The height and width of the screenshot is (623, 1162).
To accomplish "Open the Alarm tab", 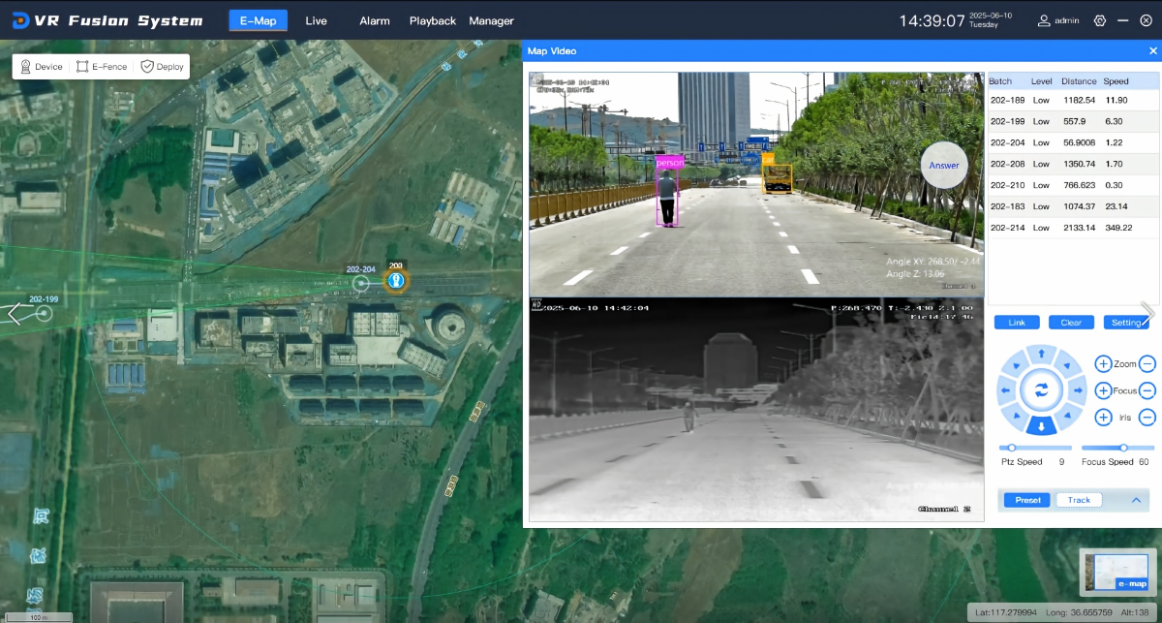I will pos(374,20).
